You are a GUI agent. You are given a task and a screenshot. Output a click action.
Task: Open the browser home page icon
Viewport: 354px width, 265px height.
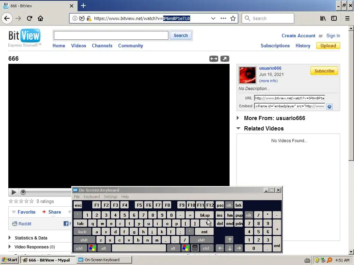(x=40, y=18)
